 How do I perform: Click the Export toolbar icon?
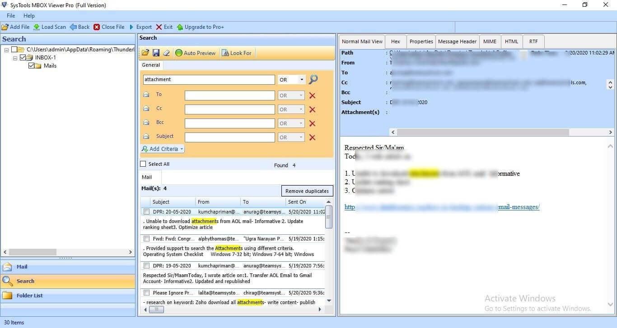[131, 27]
